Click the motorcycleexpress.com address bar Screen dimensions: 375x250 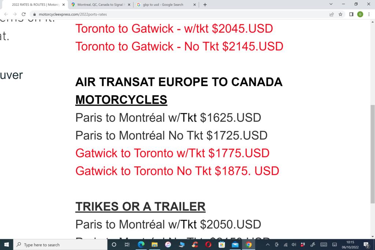coord(179,14)
